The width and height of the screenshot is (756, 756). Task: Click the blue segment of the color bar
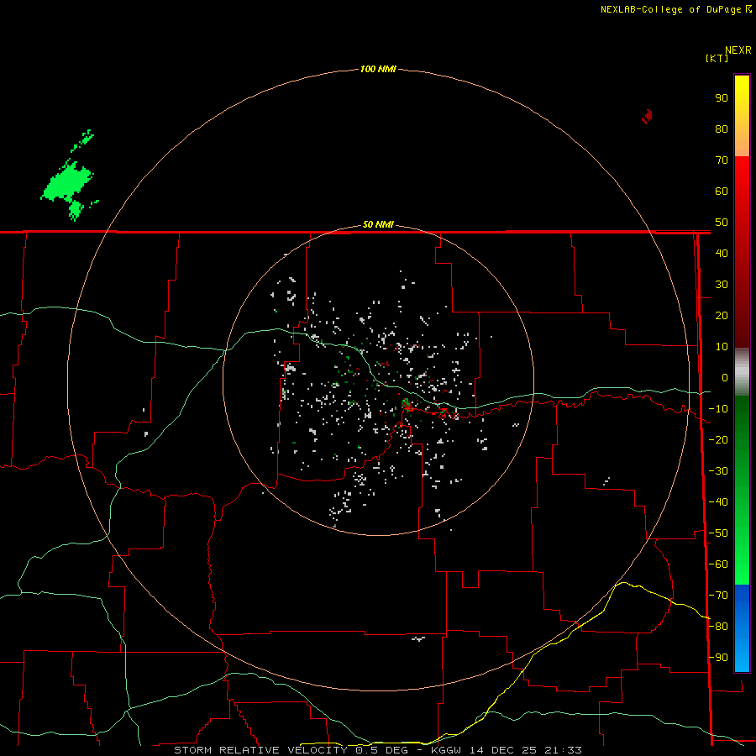click(742, 628)
